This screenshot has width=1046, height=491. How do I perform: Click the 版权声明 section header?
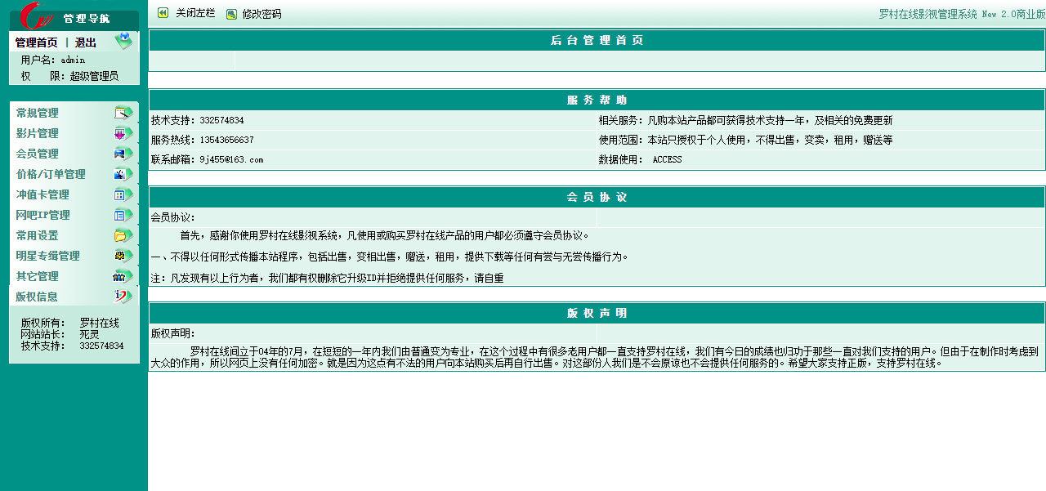tap(597, 313)
